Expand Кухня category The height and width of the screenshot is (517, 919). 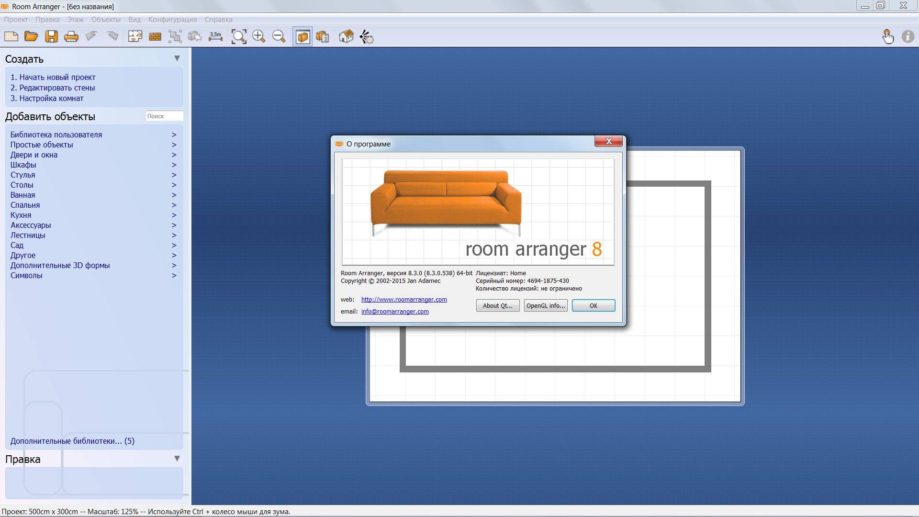click(x=93, y=215)
